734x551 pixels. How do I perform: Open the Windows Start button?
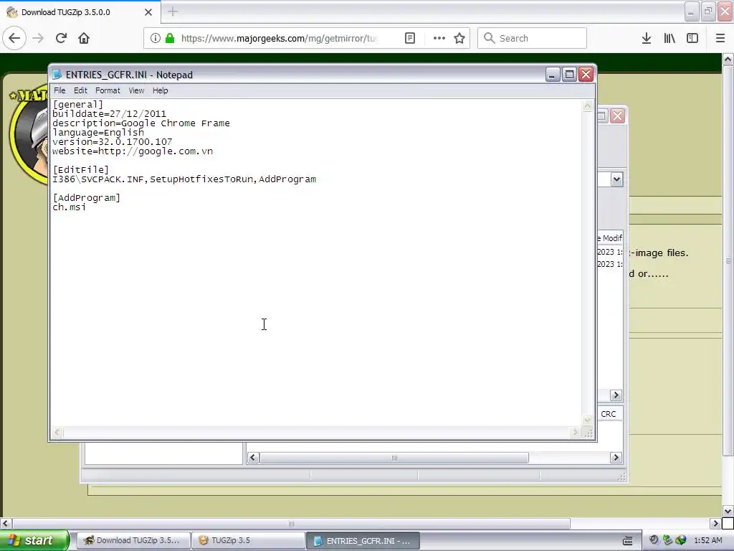(x=34, y=540)
